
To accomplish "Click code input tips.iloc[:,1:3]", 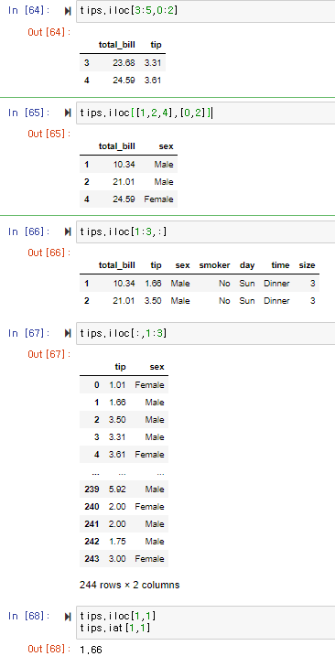I will (206, 333).
